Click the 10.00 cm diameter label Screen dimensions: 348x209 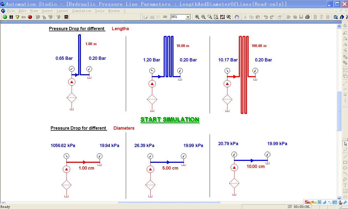pos(256,166)
